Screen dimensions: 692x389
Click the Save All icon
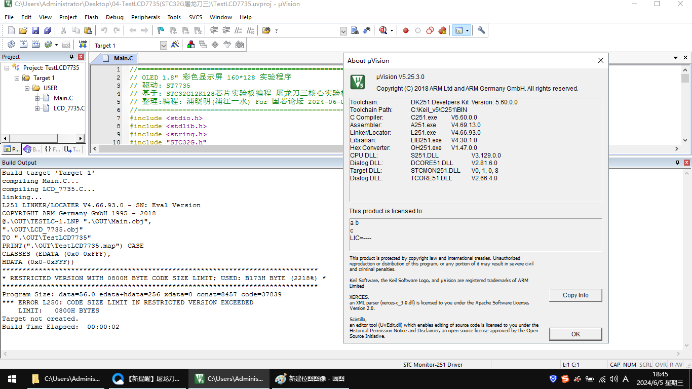pyautogui.click(x=48, y=30)
